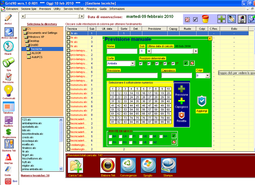Viewport: 255px width, 185px height.
Task: Click left arrow of Ultima data slider
Action: click(149, 51)
